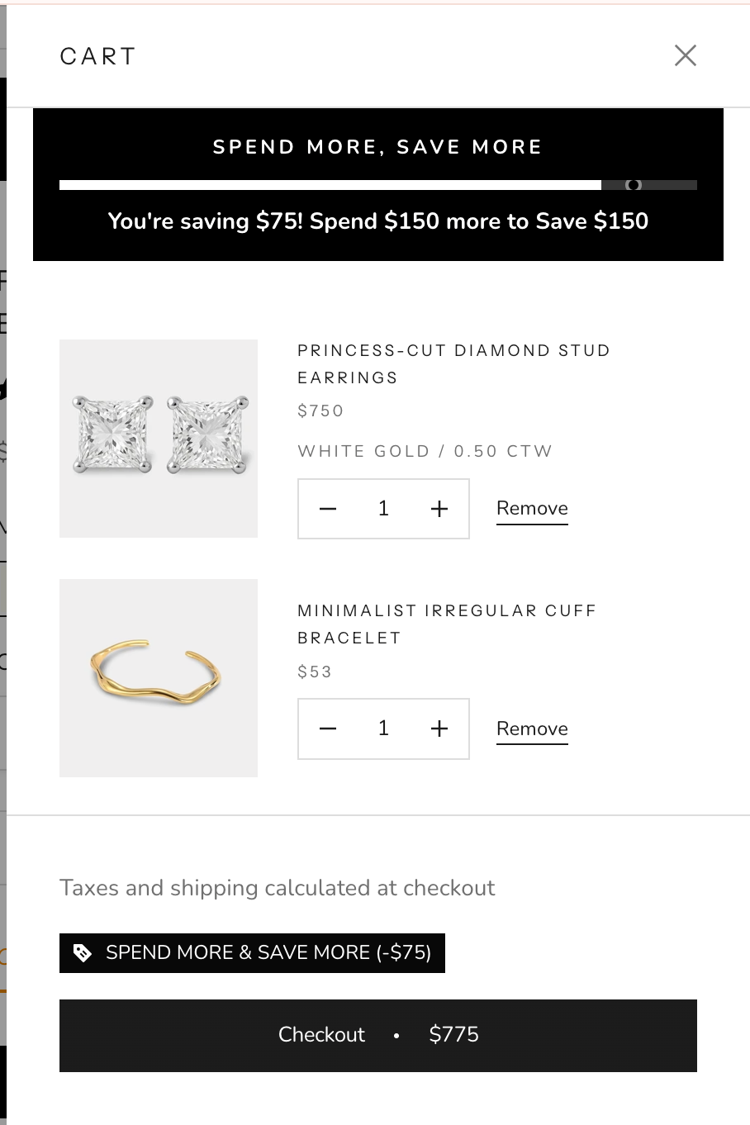Click the filled white savings progress bar
Screen dimensions: 750x1125
(330, 185)
